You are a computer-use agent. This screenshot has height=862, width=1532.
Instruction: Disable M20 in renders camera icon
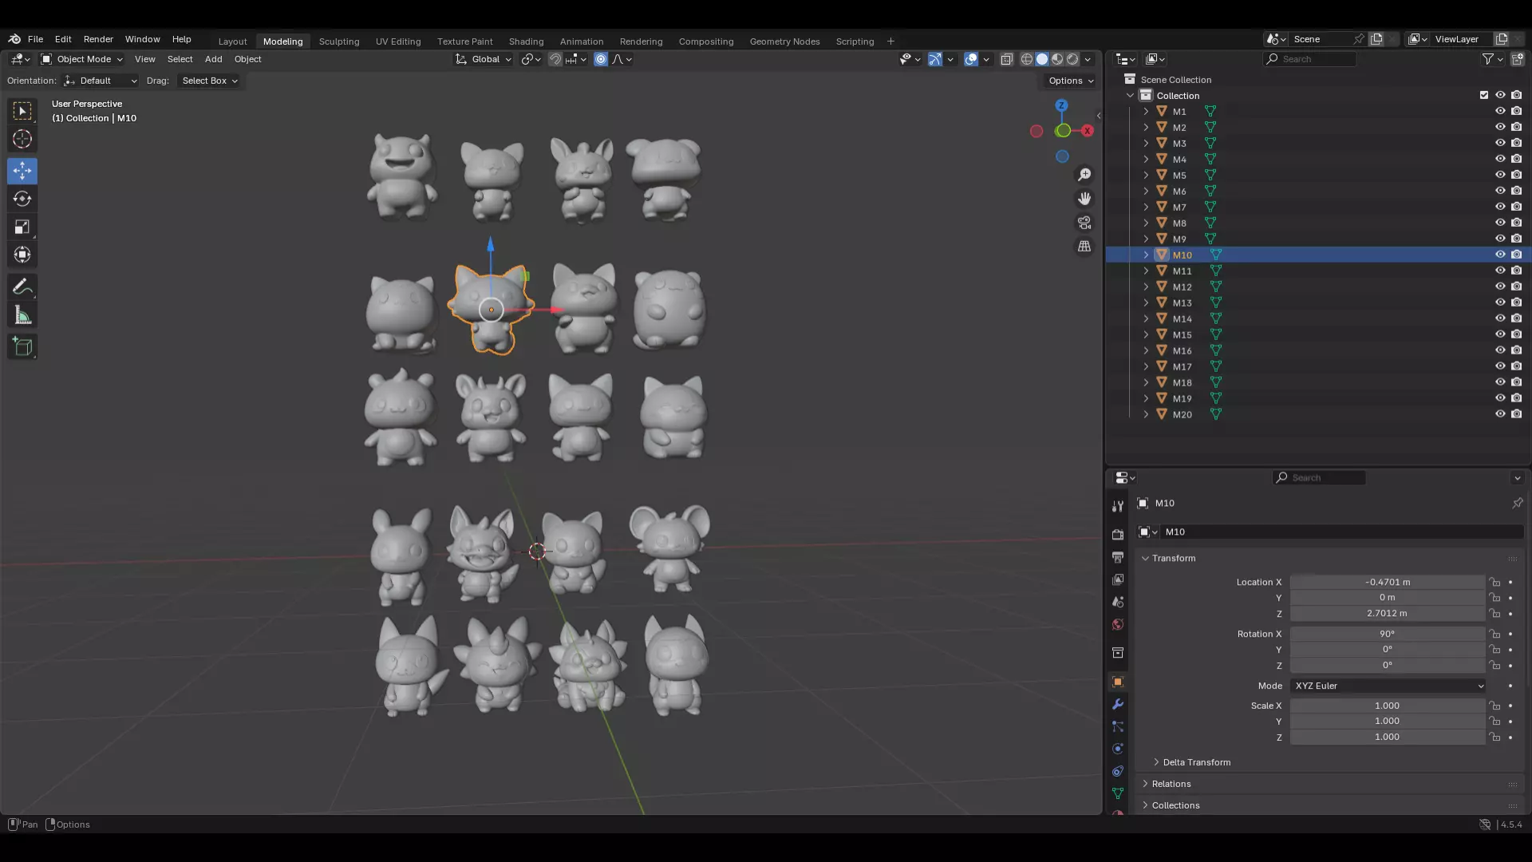(1516, 414)
